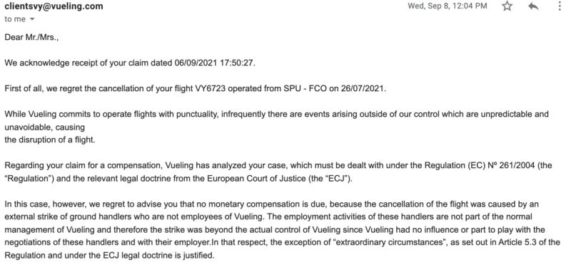
Task: Click the text "Regulation (EC) Nº 261/2004"
Action: (480, 166)
